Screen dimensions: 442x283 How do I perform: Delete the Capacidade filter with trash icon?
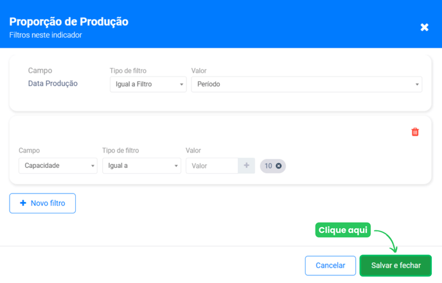(415, 132)
